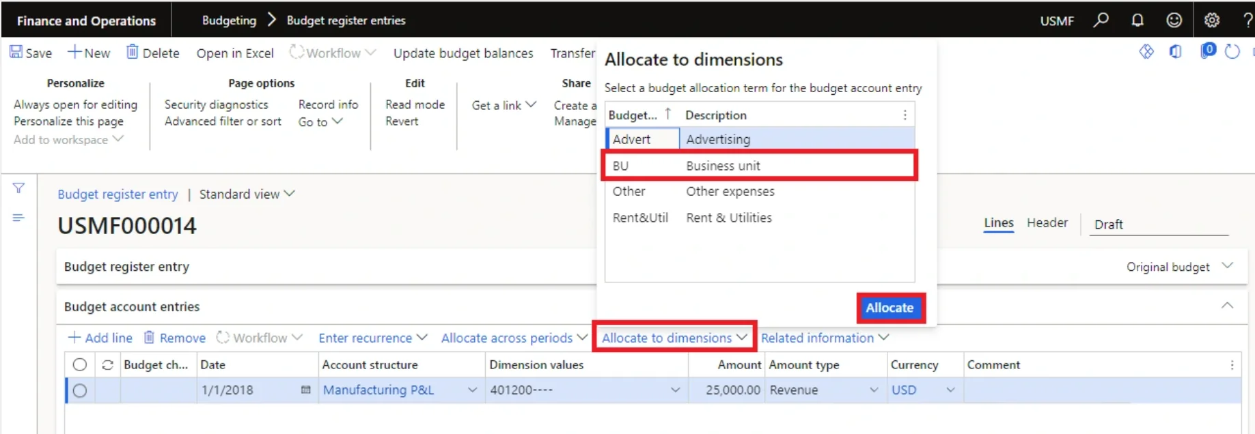Viewport: 1255px width, 434px height.
Task: Open Standard view selector
Action: click(247, 194)
